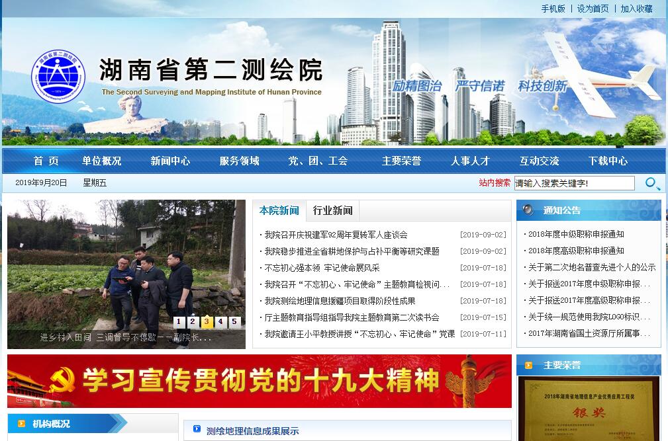Screen dimensions: 668x441
Task: Open news 不忘初心强本领 牢记使命展风采
Action: pyautogui.click(x=322, y=268)
